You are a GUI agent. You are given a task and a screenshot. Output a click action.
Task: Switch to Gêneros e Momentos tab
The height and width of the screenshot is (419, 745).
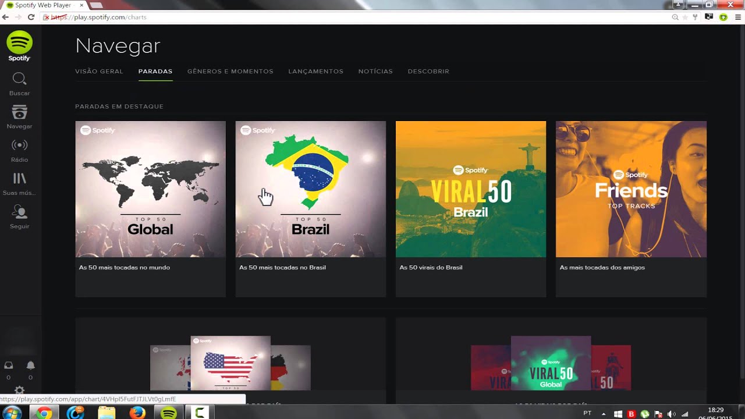tap(230, 71)
